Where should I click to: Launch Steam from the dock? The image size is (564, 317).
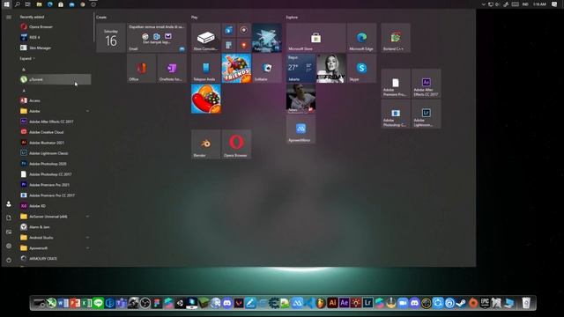pos(462,303)
